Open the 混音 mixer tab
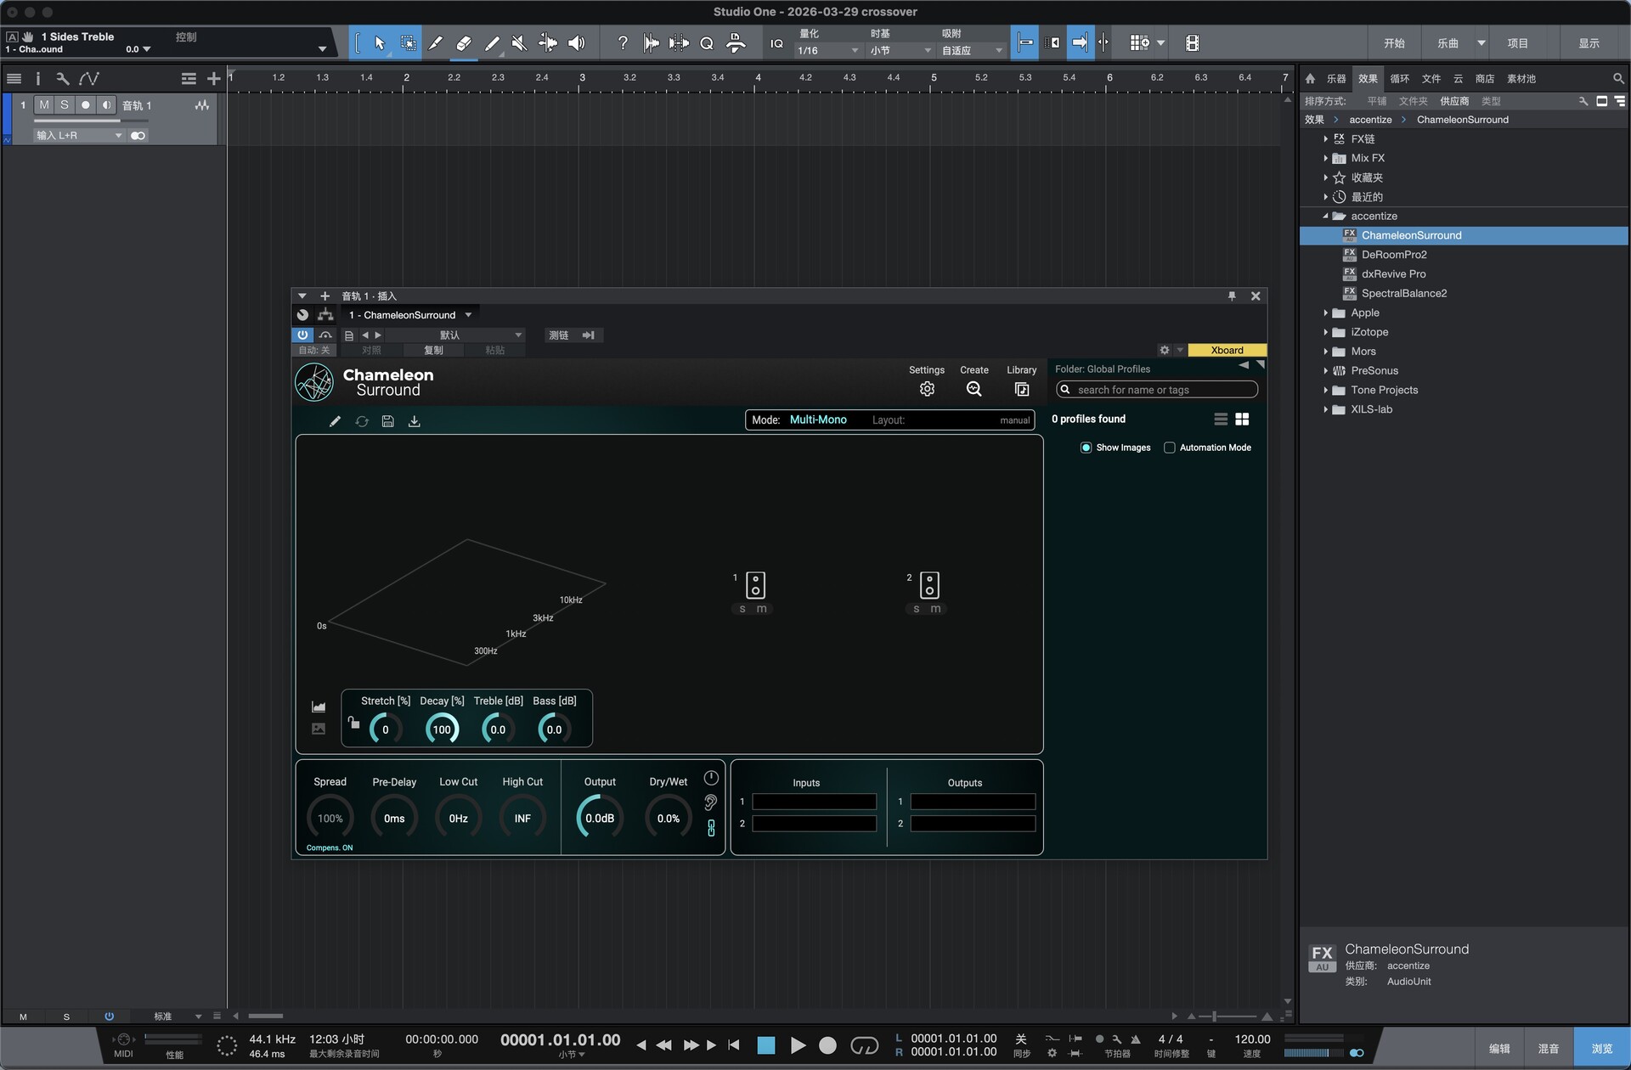The width and height of the screenshot is (1631, 1070). (x=1548, y=1049)
